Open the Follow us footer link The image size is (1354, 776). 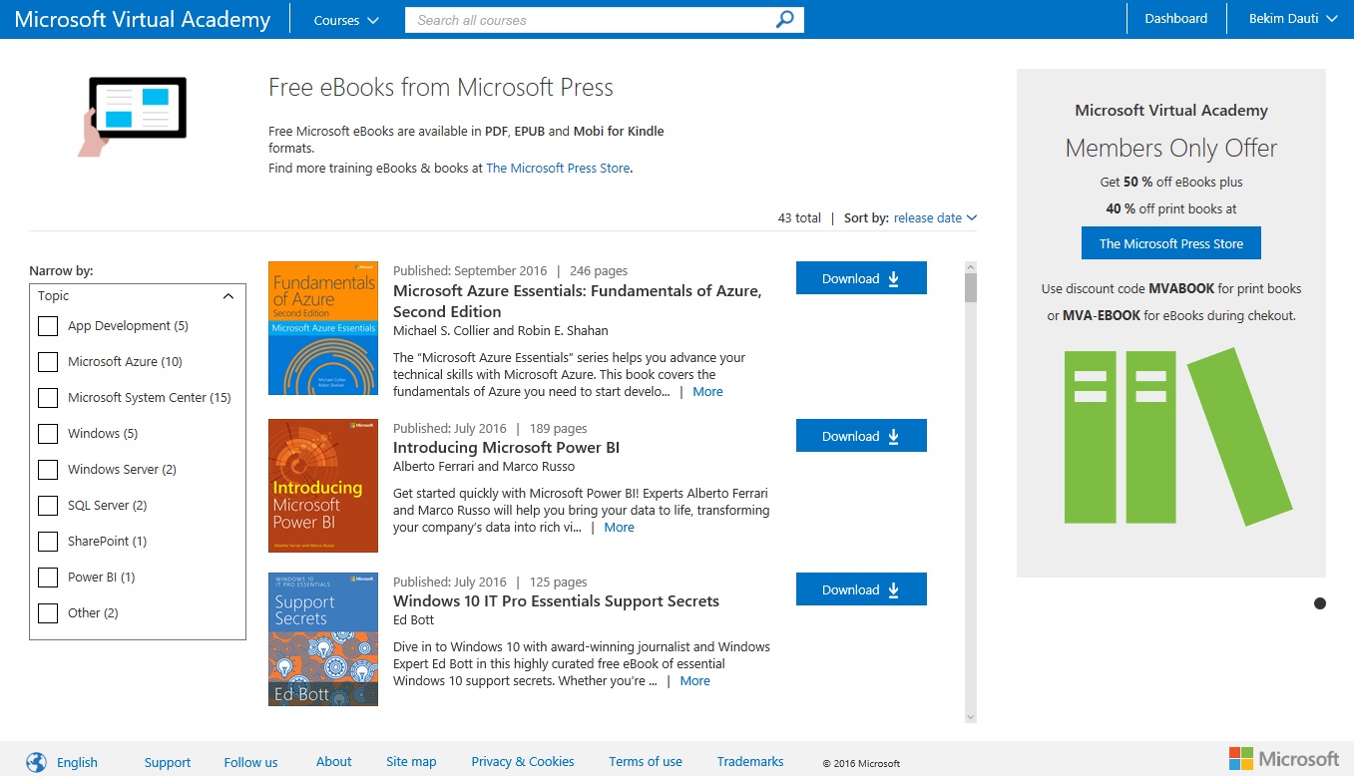pyautogui.click(x=250, y=762)
